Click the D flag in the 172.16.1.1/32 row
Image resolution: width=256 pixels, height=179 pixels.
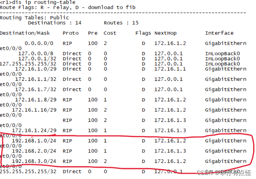click(143, 79)
